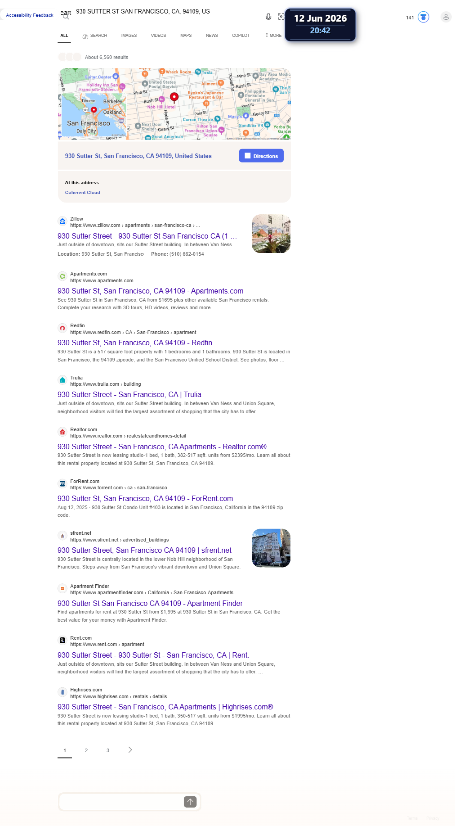Click the send arrow in chat box
Image resolution: width=455 pixels, height=826 pixels.
click(190, 802)
